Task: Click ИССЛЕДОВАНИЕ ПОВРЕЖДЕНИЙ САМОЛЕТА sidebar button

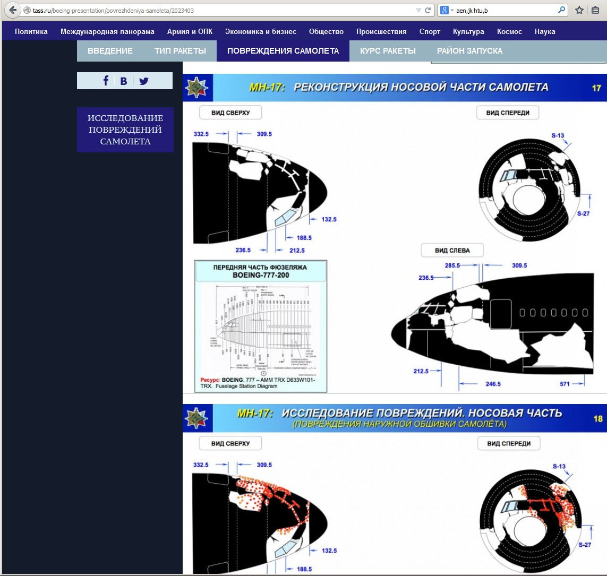Action: pyautogui.click(x=125, y=130)
